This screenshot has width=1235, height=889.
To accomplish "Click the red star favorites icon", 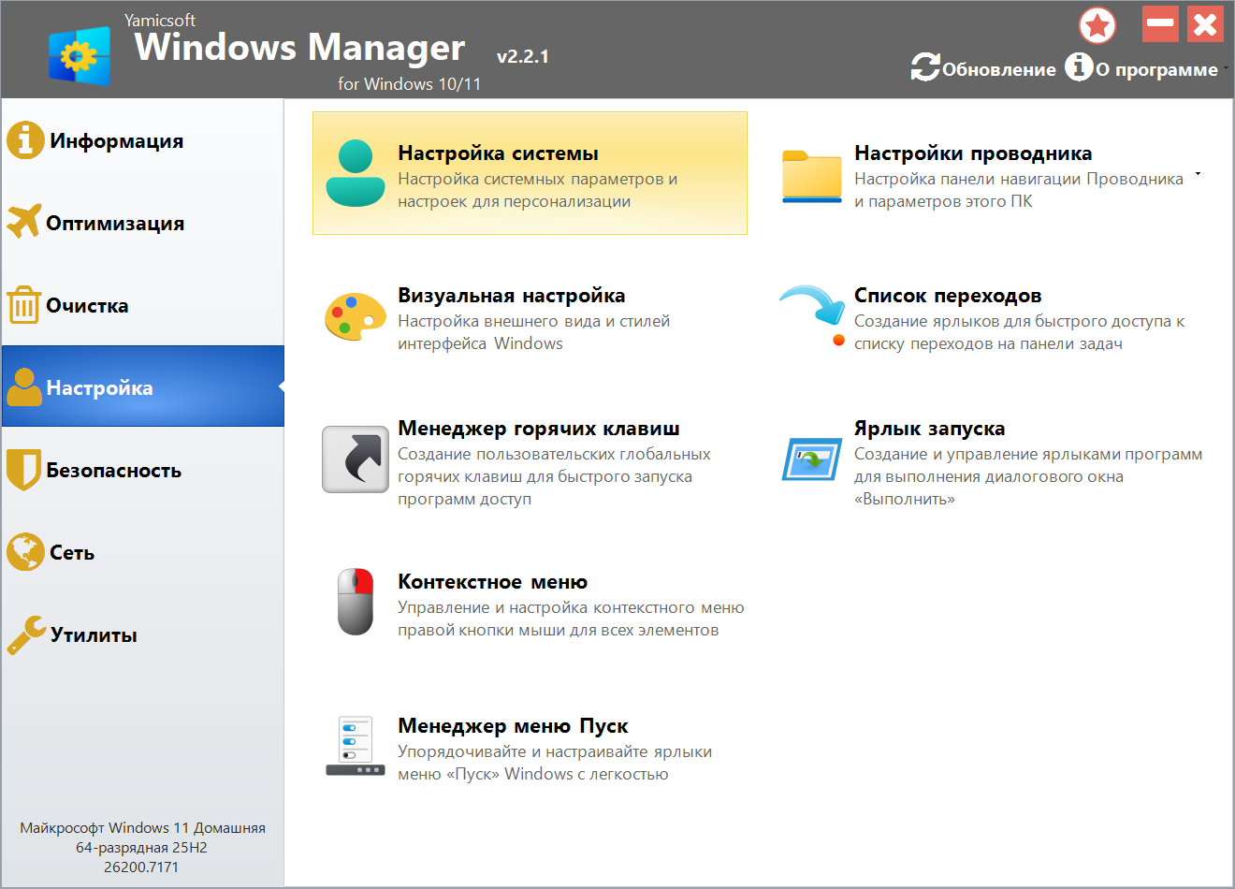I will pos(1097,25).
